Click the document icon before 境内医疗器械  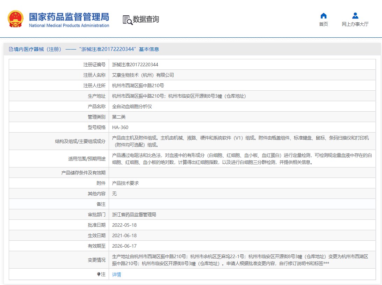point(11,49)
